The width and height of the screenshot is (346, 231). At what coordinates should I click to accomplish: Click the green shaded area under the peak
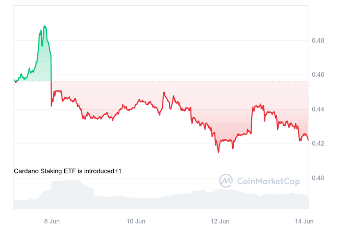coord(44,64)
